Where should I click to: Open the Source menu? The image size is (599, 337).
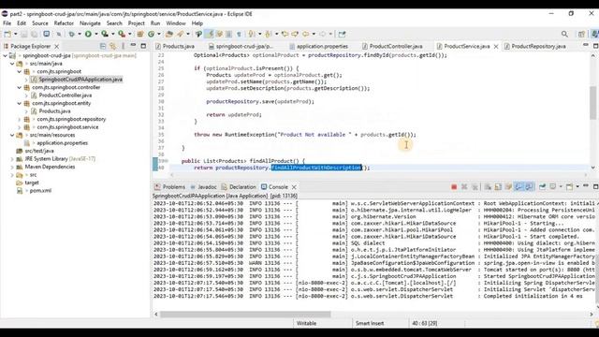point(40,23)
